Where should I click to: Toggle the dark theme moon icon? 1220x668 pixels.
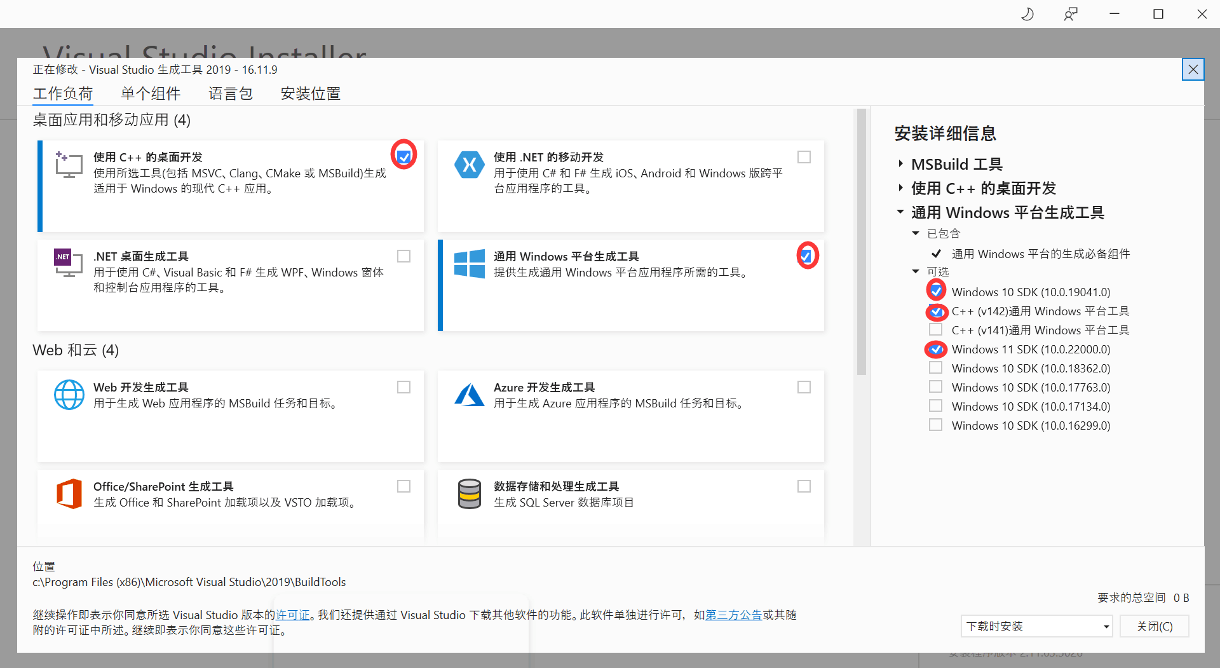pos(1027,14)
